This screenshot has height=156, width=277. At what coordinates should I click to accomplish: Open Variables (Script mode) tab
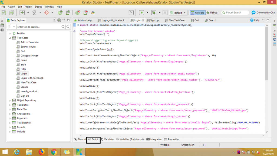click(130, 139)
